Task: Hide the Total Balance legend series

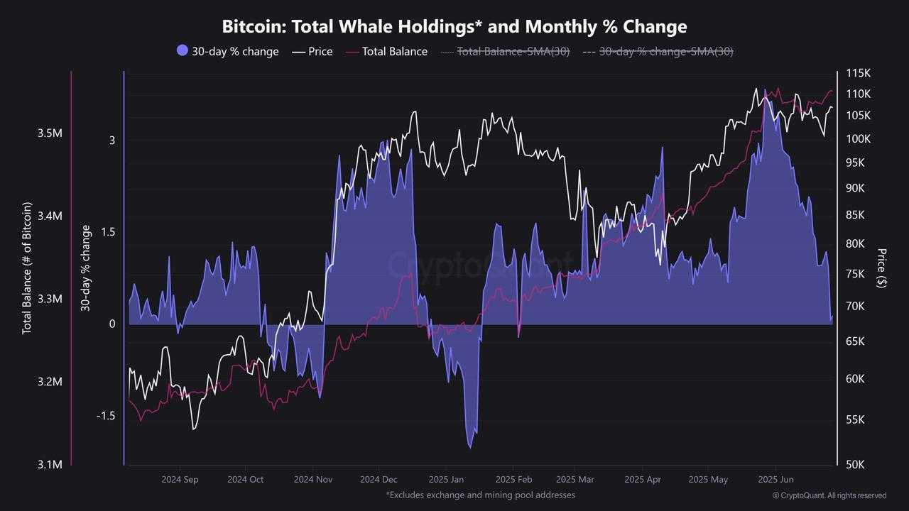Action: point(386,51)
